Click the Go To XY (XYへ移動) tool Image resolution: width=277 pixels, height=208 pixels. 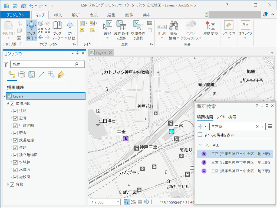[x=70, y=30]
